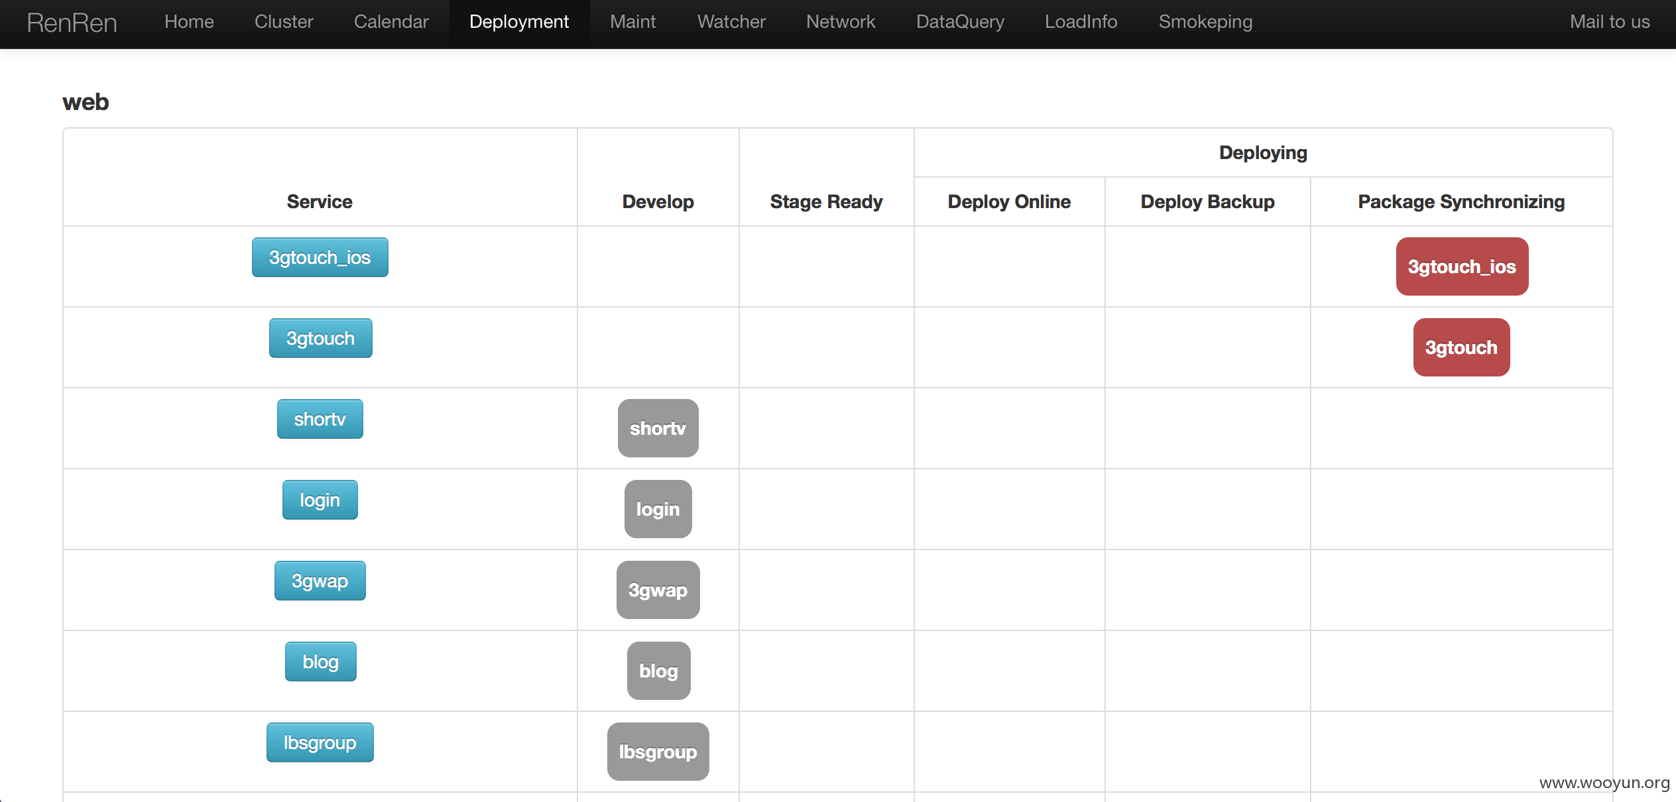Navigate to DataQuery
The width and height of the screenshot is (1676, 802).
960,22
